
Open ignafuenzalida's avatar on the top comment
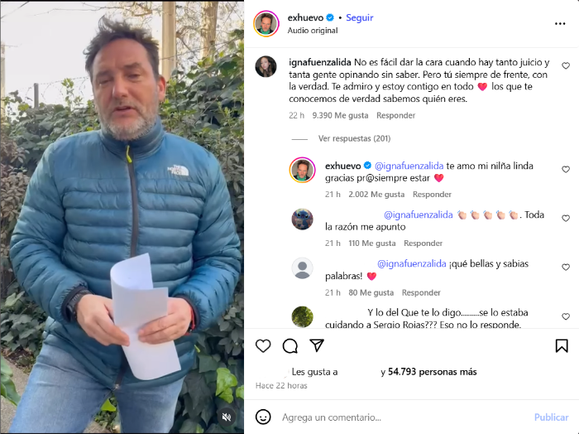click(266, 67)
